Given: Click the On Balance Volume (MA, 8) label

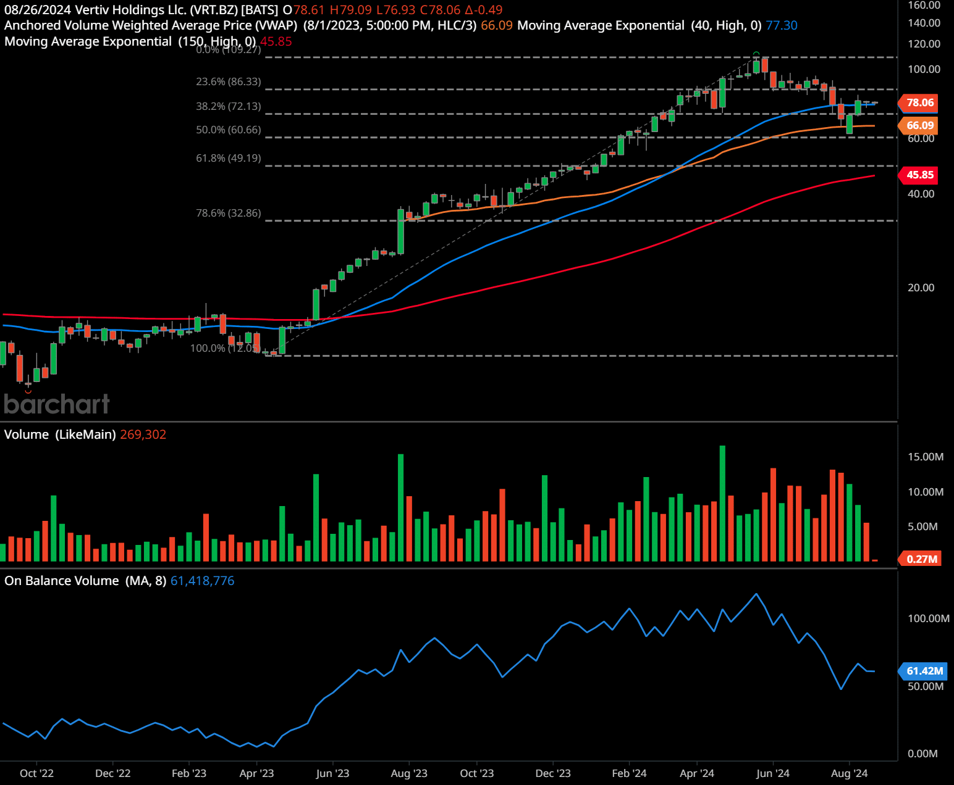Looking at the screenshot, I should click(x=85, y=581).
